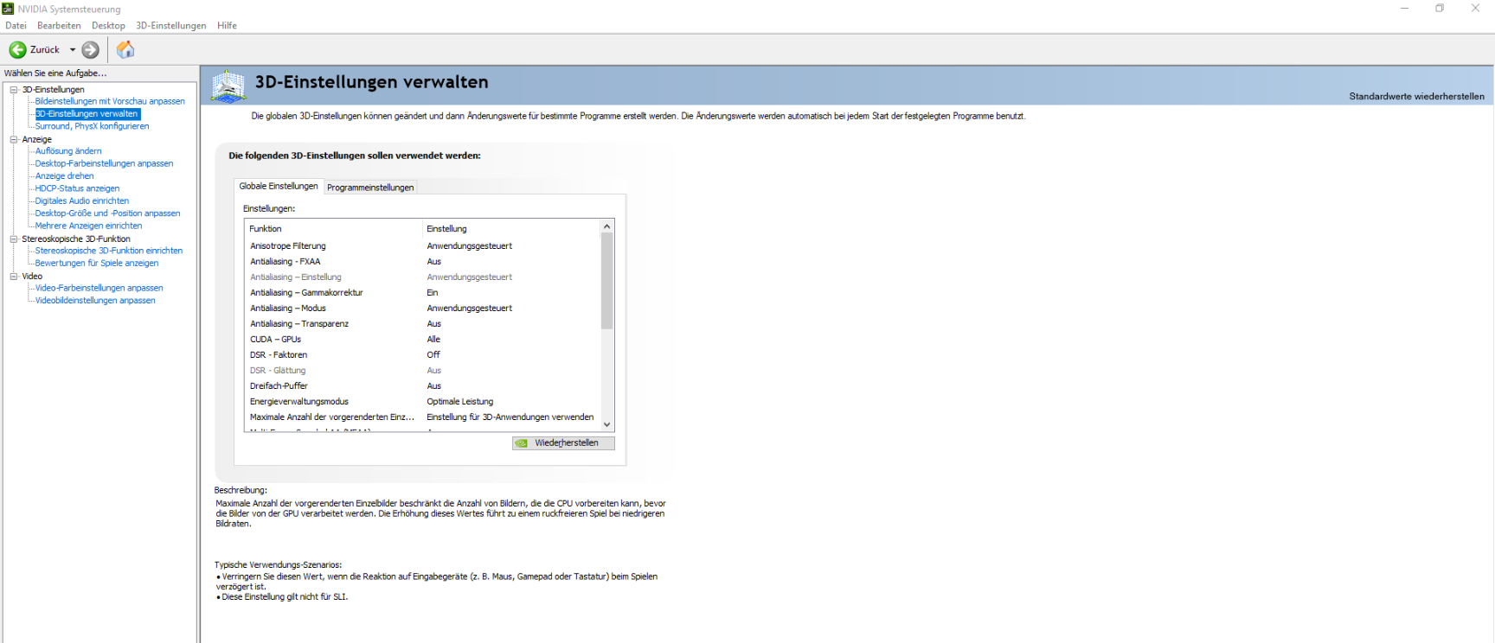1495x643 pixels.
Task: Open HDCP-Status anzeigen
Action: [77, 188]
